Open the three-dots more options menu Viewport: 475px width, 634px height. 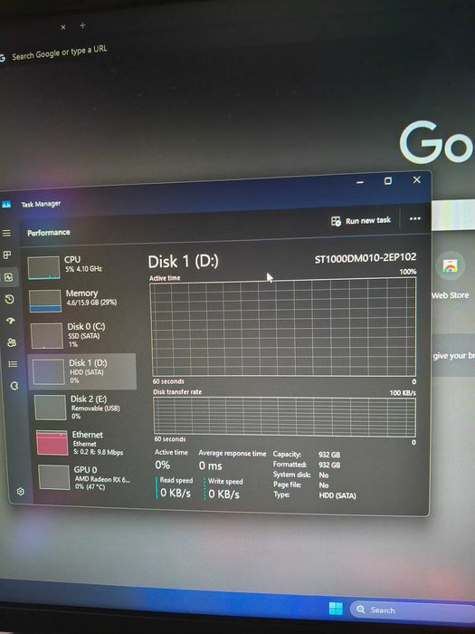414,219
